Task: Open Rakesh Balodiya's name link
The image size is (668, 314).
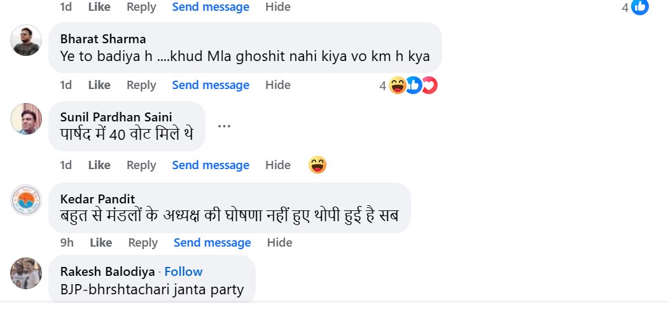Action: tap(108, 271)
